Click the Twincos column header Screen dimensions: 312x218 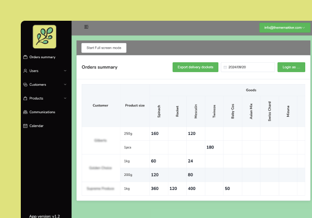pyautogui.click(x=214, y=112)
